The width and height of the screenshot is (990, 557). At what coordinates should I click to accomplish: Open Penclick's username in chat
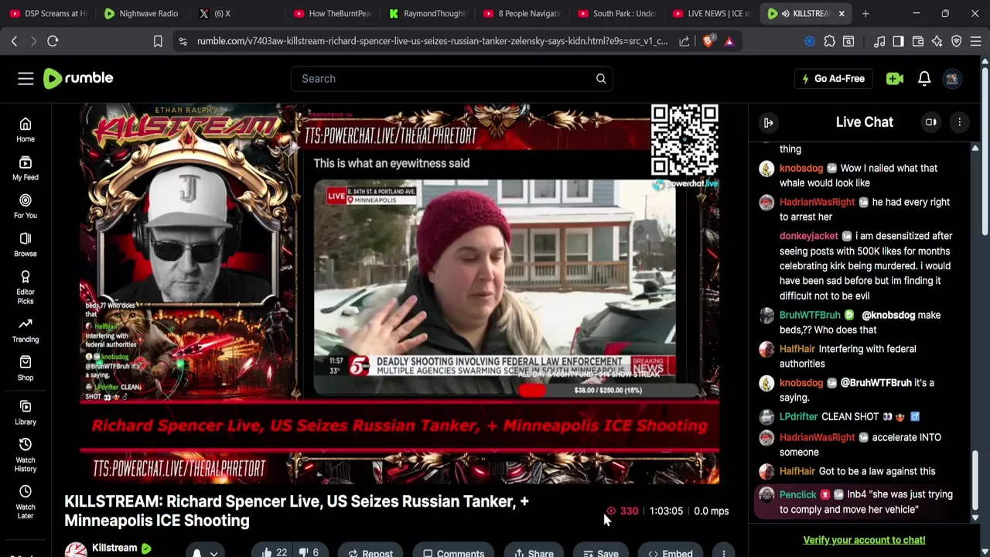[x=797, y=494]
